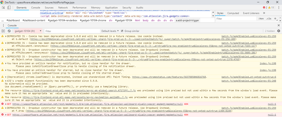The image size is (282, 118).
Task: Select the Styles pane tab
Action: pyautogui.click(x=220, y=13)
